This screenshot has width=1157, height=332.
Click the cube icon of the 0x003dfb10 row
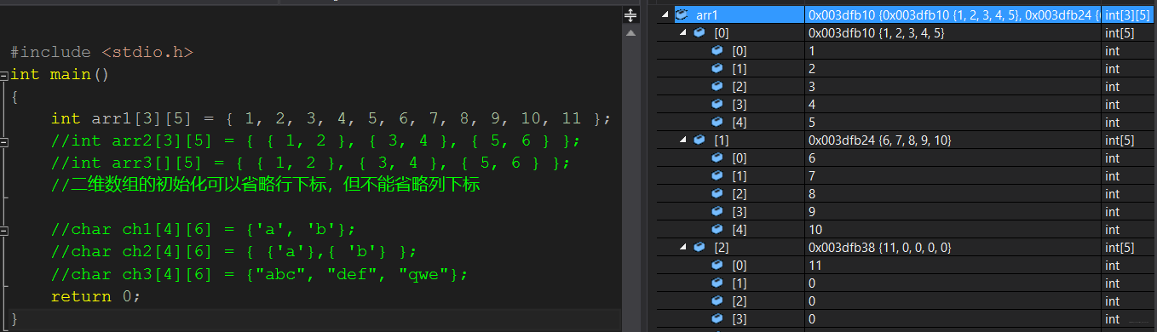pyautogui.click(x=699, y=33)
